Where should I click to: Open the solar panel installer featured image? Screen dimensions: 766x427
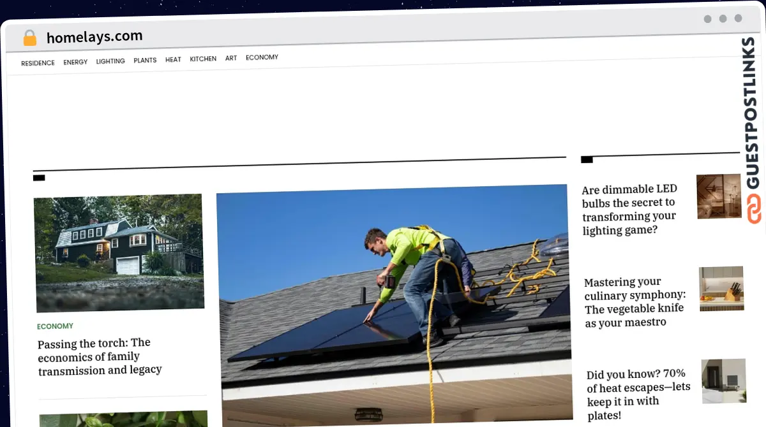[393, 305]
